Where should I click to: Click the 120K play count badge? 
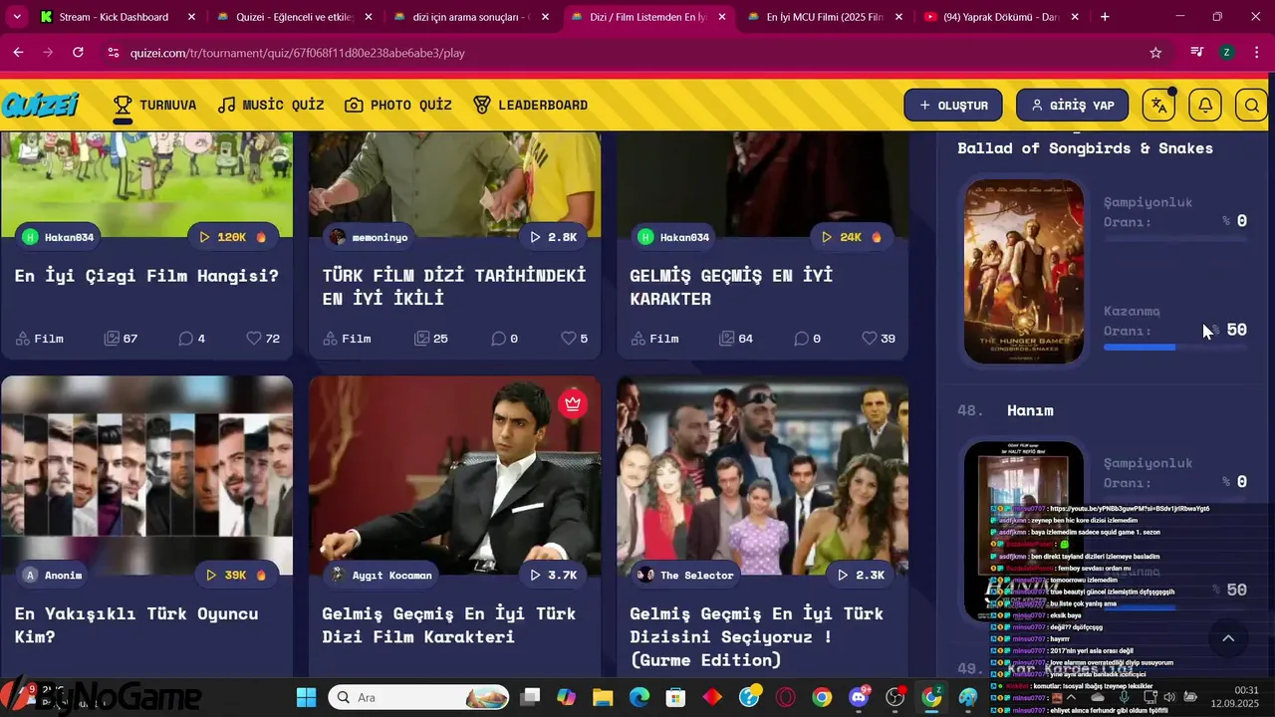233,237
